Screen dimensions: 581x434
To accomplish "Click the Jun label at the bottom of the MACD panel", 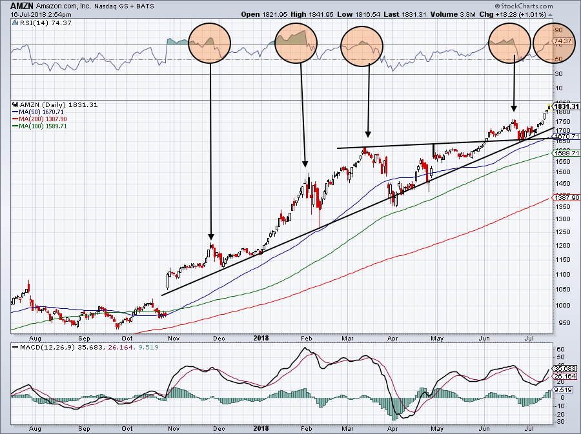I will [x=484, y=428].
